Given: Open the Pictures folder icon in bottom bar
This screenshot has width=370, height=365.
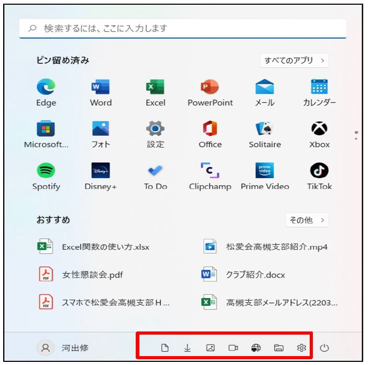Looking at the screenshot, I should pos(210,348).
